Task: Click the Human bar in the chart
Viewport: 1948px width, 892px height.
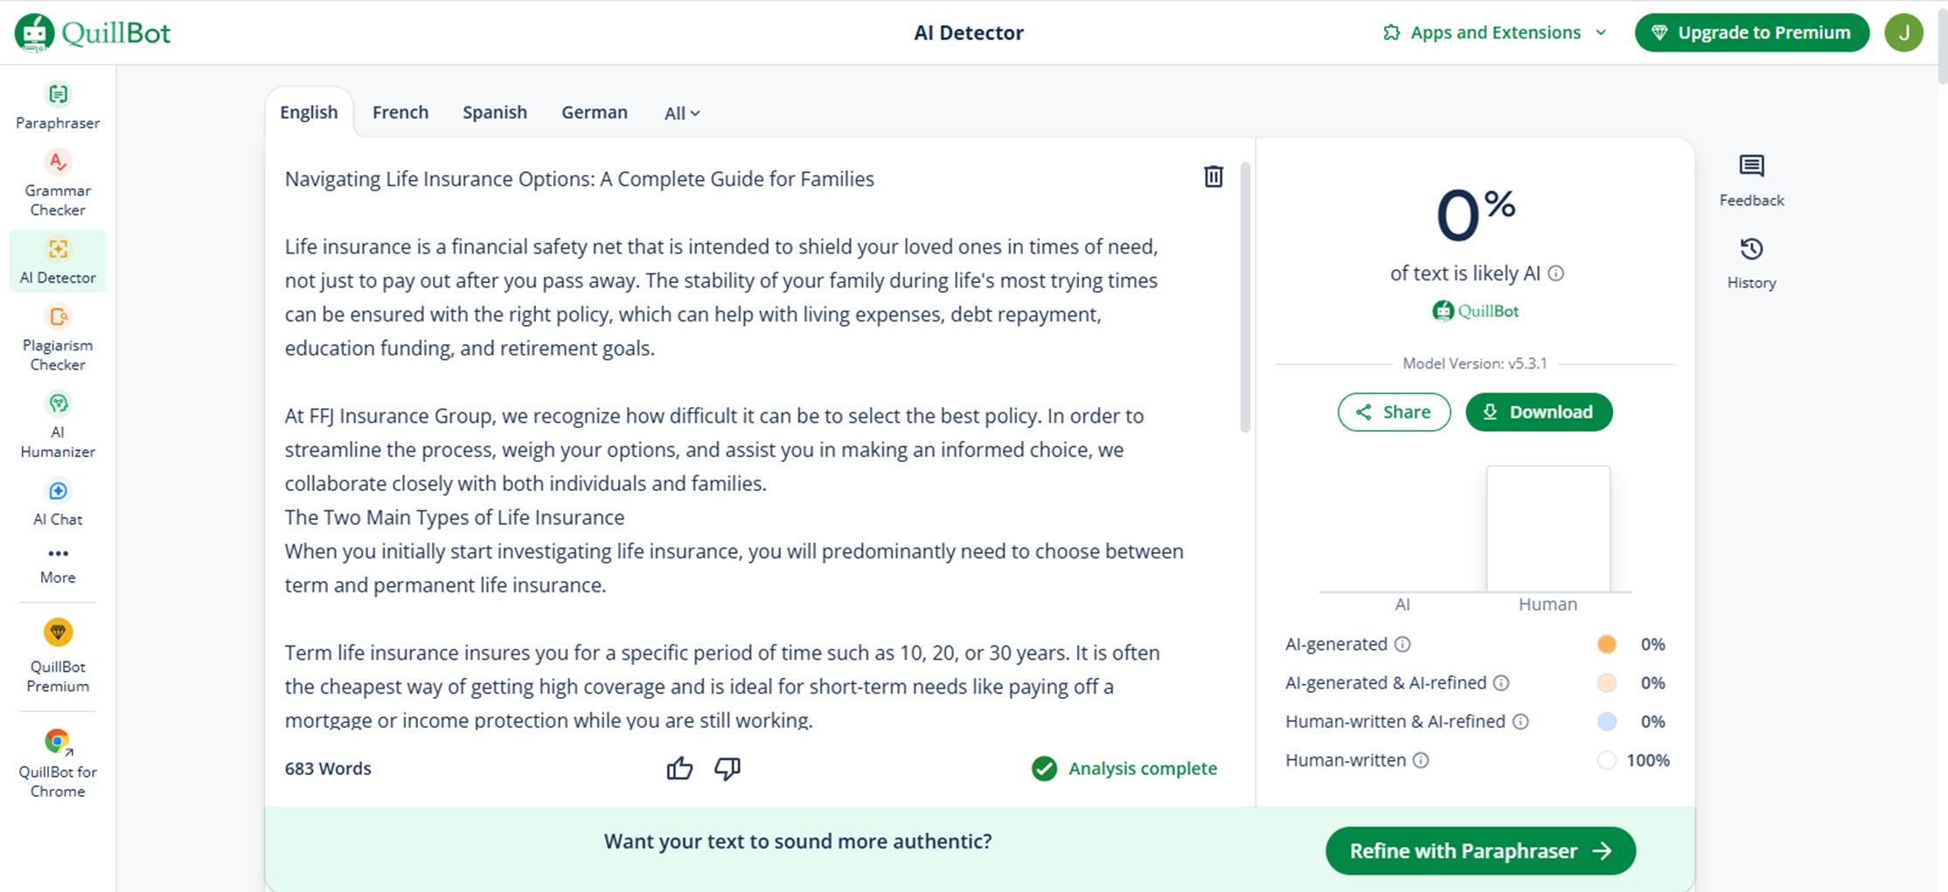Action: tap(1548, 529)
